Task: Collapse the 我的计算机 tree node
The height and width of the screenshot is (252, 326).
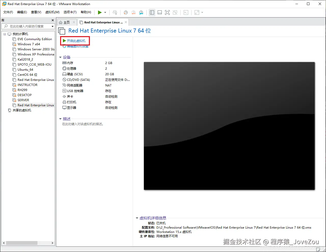Action: tap(5, 34)
